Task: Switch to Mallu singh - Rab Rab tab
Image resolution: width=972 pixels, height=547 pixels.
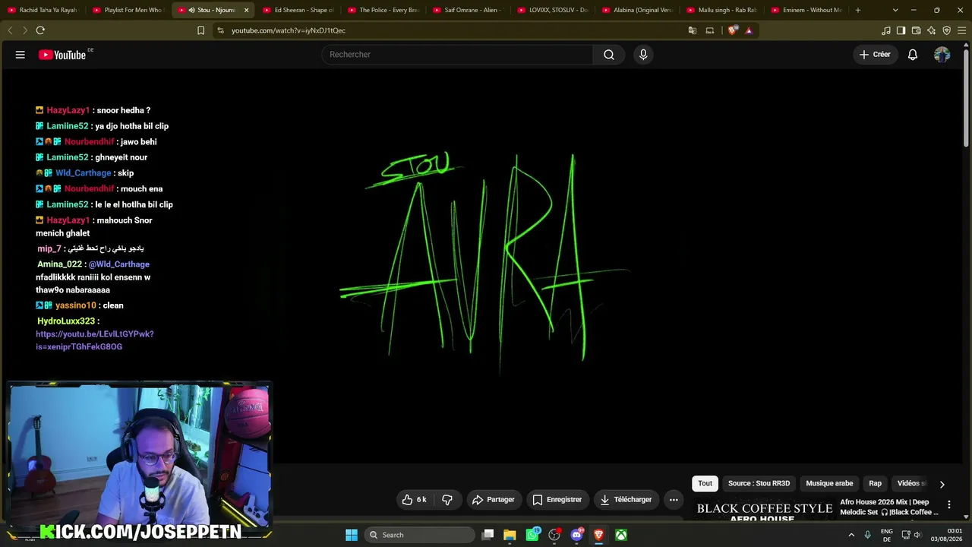Action: coord(723,10)
